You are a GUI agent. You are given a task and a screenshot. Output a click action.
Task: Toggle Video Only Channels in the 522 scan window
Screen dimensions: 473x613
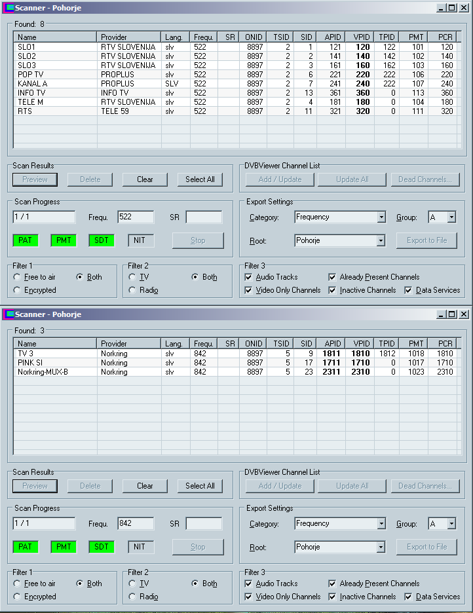coord(248,290)
